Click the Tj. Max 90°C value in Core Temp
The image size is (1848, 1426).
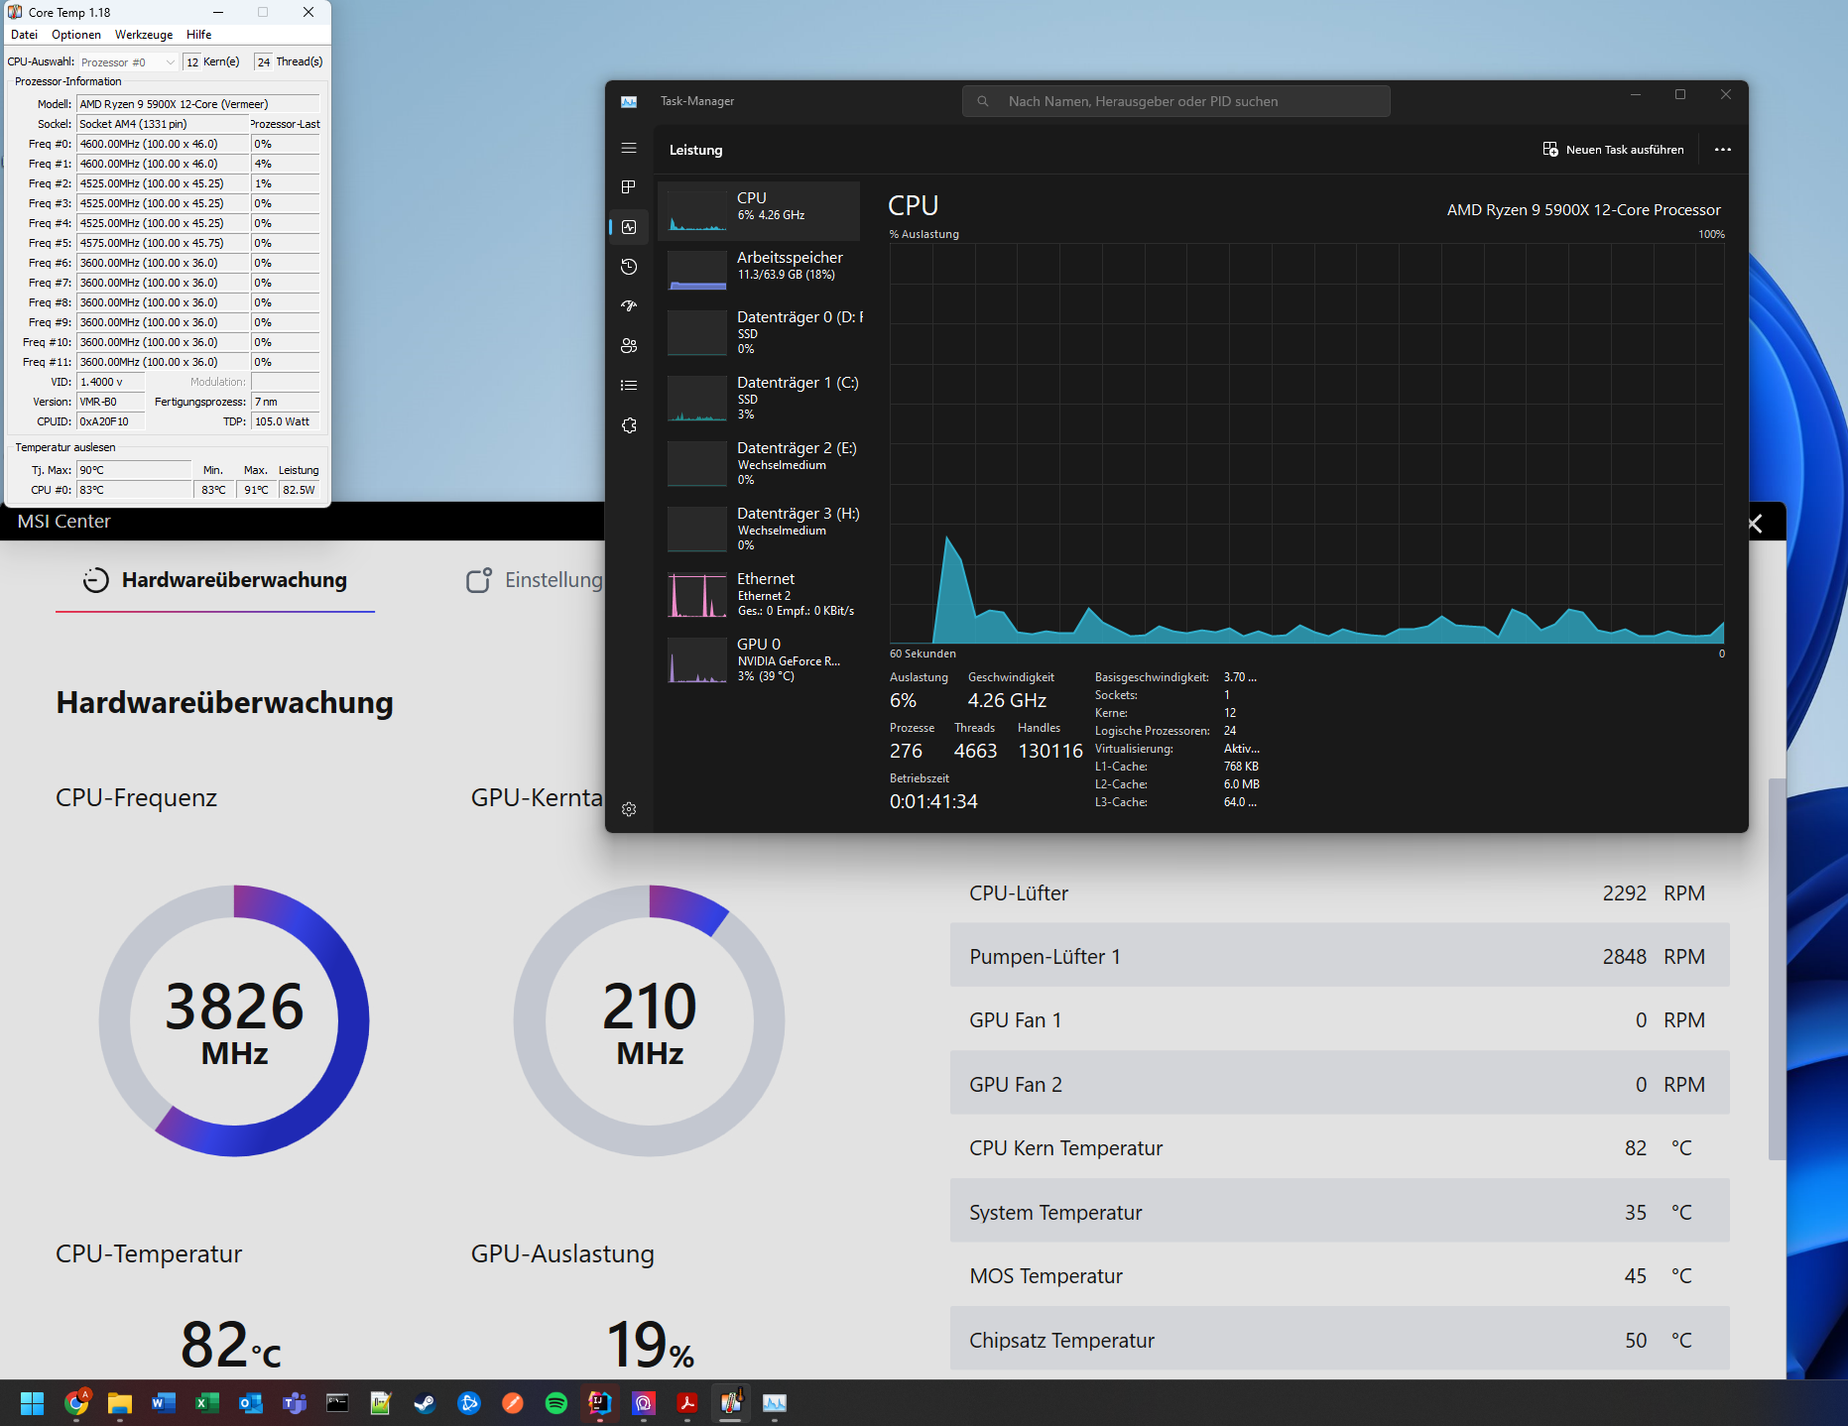[x=134, y=470]
